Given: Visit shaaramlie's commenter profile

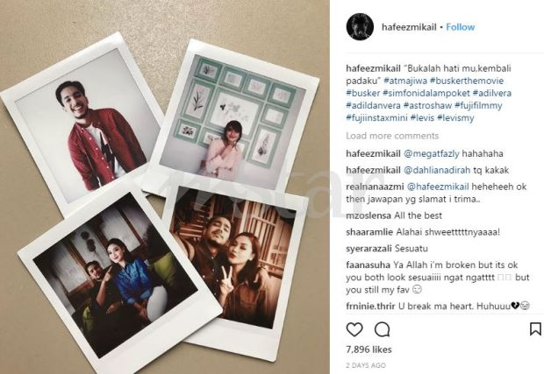Looking at the screenshot, I should pos(369,232).
